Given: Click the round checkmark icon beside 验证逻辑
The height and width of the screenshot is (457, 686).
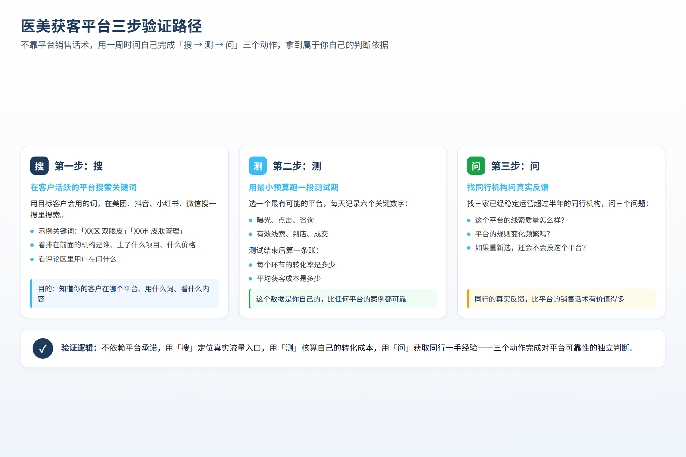Looking at the screenshot, I should click(43, 348).
